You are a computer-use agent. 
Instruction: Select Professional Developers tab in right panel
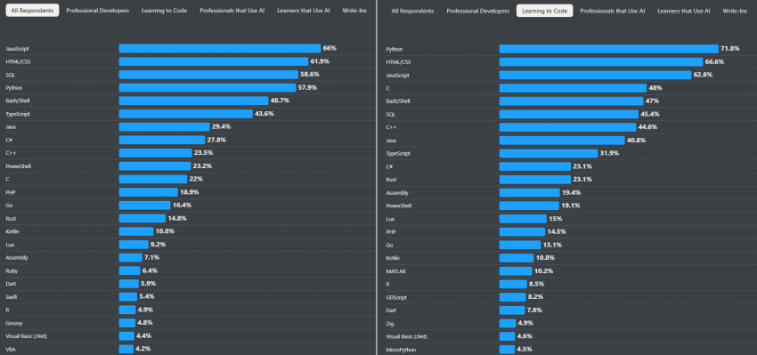pyautogui.click(x=478, y=11)
